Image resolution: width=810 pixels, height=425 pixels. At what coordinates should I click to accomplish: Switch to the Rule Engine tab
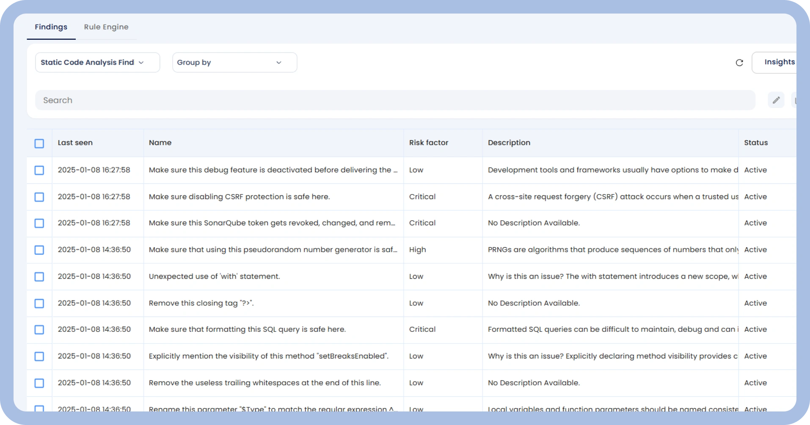point(106,27)
